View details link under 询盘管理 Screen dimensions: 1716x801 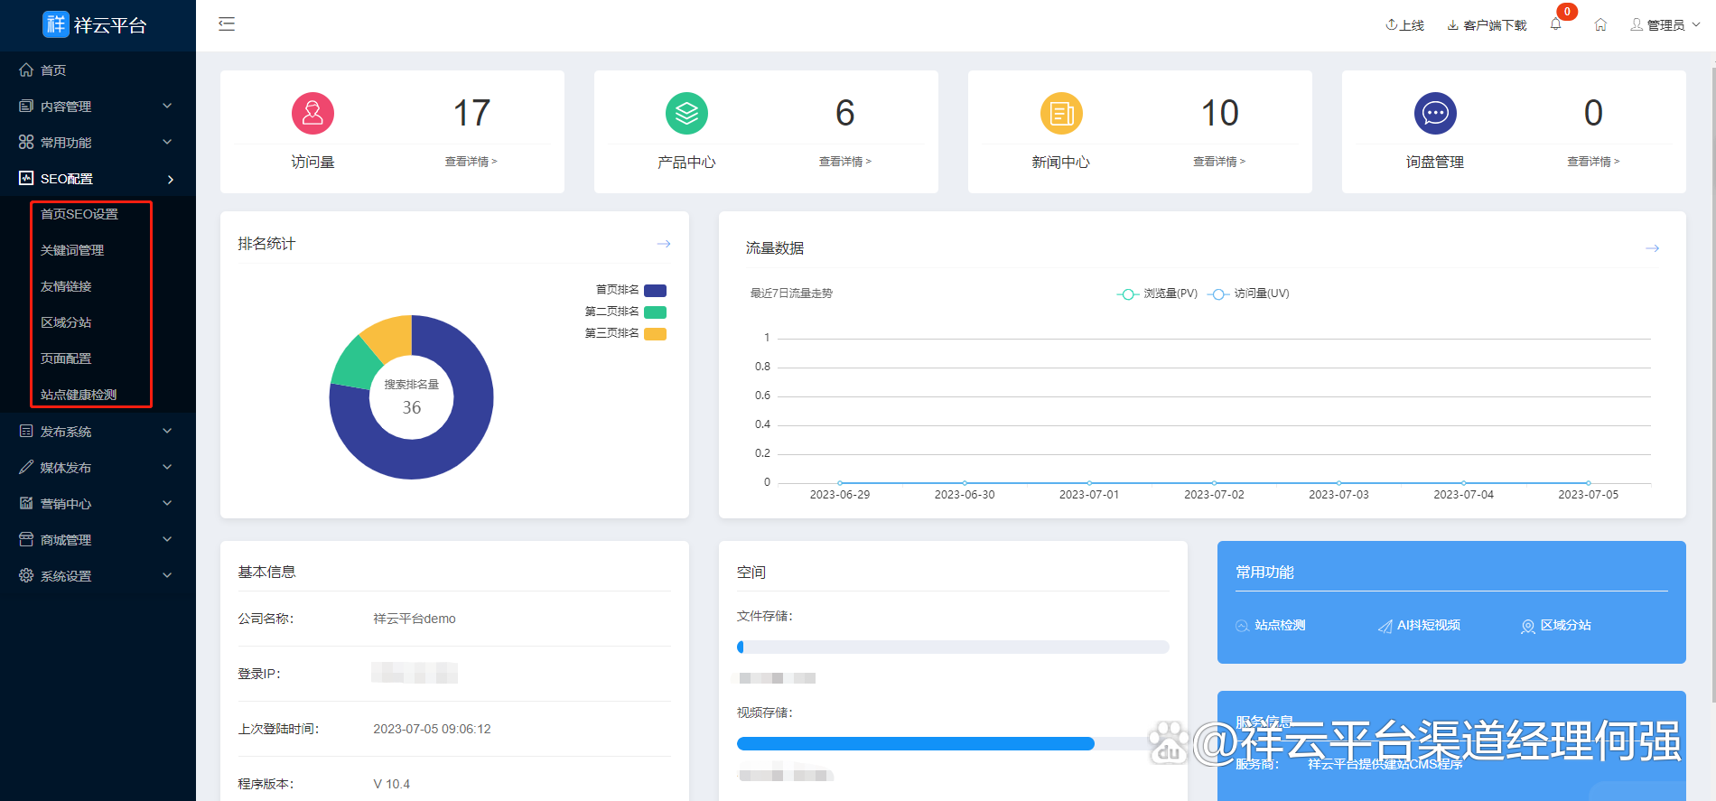(1593, 162)
